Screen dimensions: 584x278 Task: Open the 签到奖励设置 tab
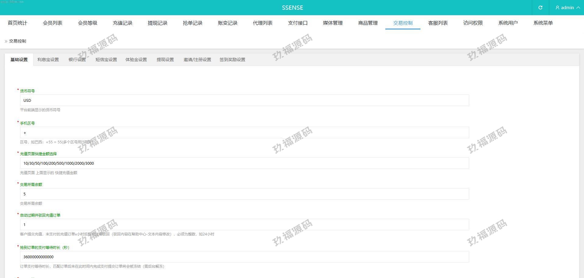click(232, 60)
